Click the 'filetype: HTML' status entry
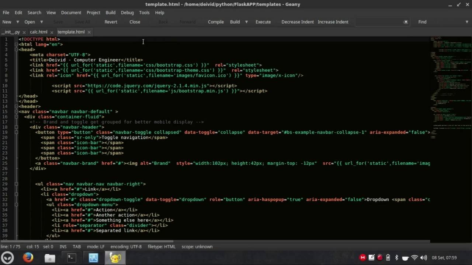This screenshot has height=265, width=472. [162, 247]
